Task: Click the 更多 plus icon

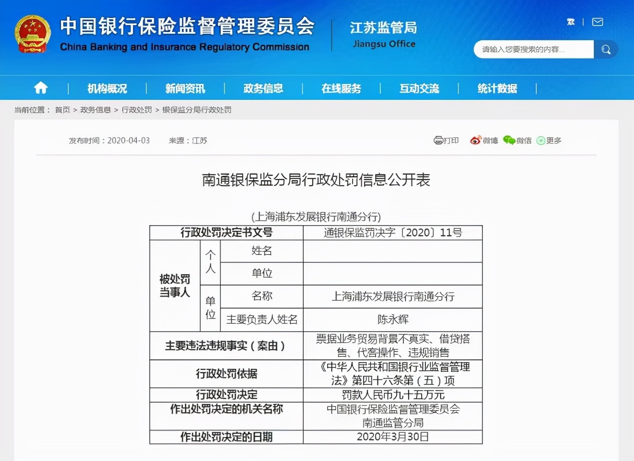Action: point(541,141)
